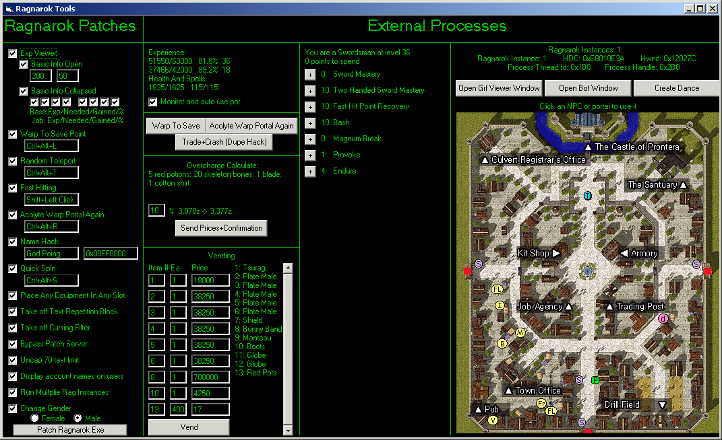722x440 pixels.
Task: Click Trade+Crash (Dupe Hack) button
Action: point(224,142)
